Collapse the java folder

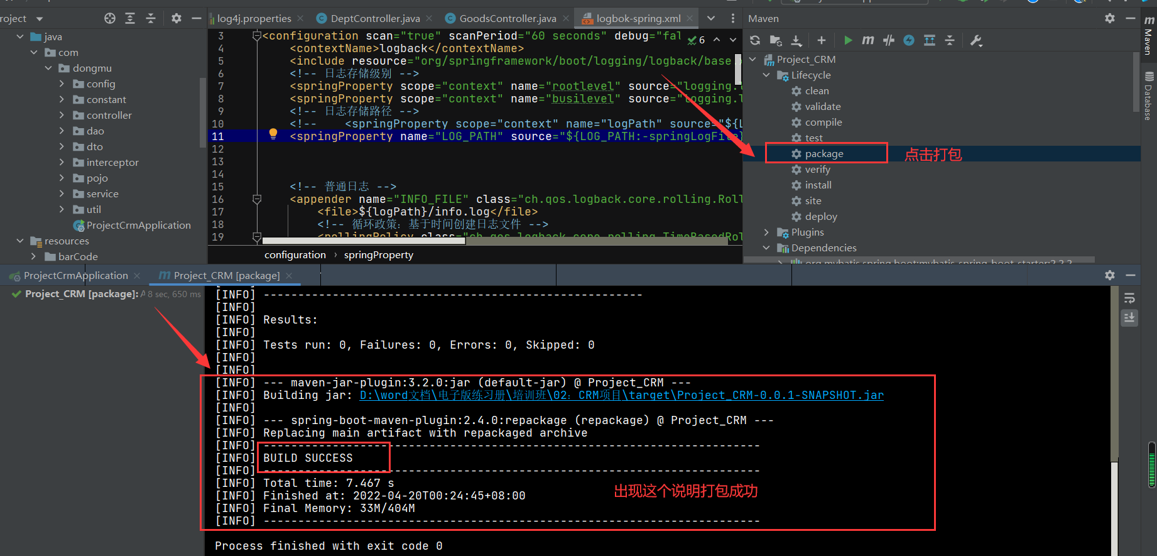(20, 37)
